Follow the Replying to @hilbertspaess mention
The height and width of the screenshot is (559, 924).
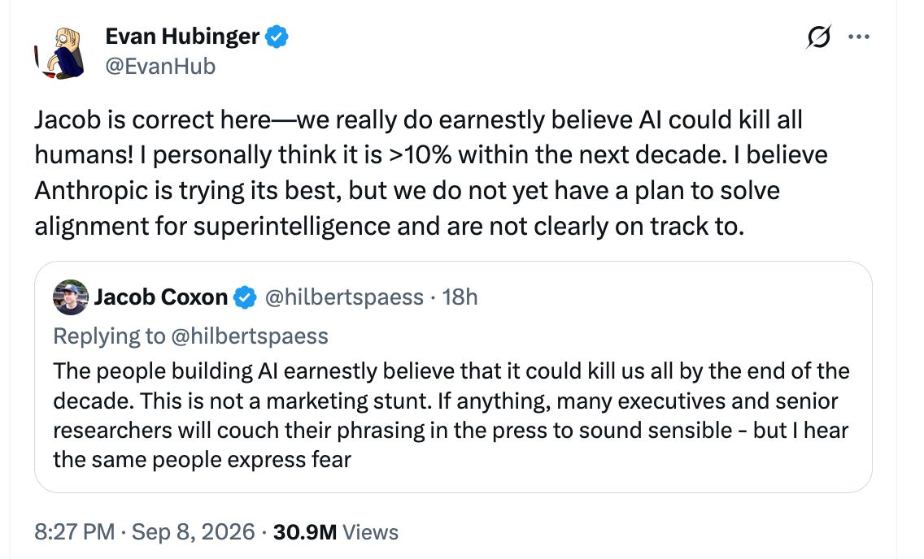pyautogui.click(x=249, y=336)
